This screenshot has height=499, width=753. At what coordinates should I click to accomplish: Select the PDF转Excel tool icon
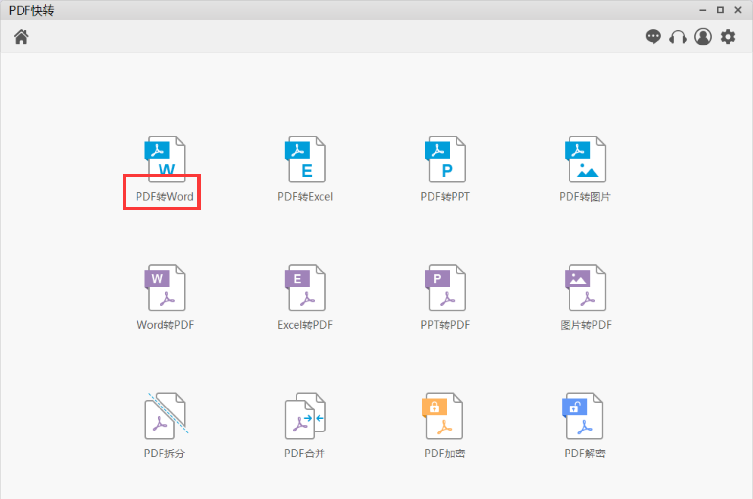[x=305, y=159]
